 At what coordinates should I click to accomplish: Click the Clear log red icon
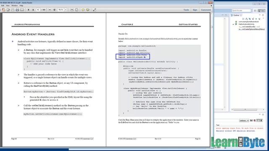coord(255,120)
